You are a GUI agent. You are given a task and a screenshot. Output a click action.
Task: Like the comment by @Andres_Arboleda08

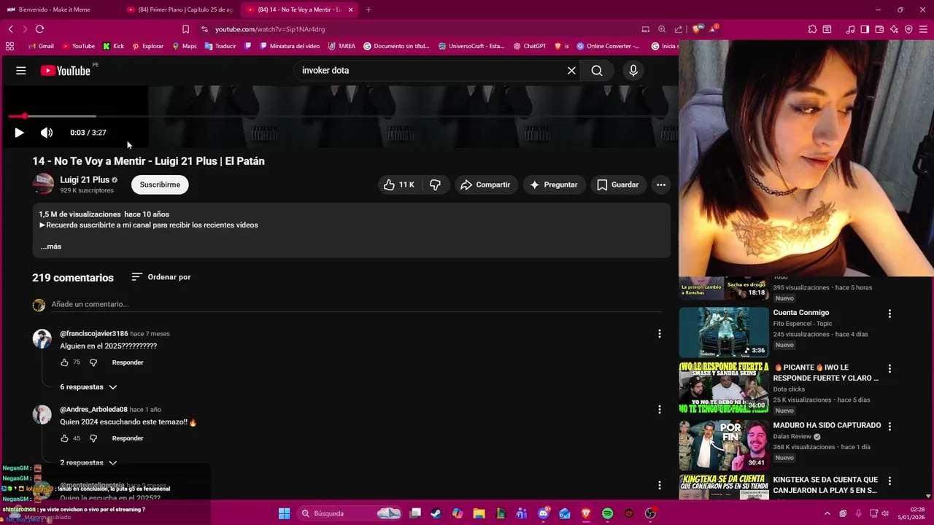(64, 438)
